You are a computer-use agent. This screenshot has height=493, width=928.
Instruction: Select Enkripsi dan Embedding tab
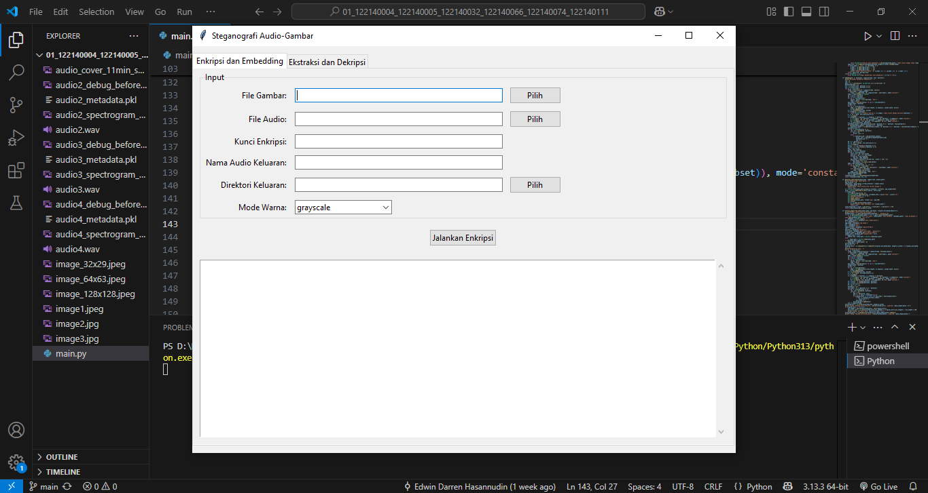point(240,61)
